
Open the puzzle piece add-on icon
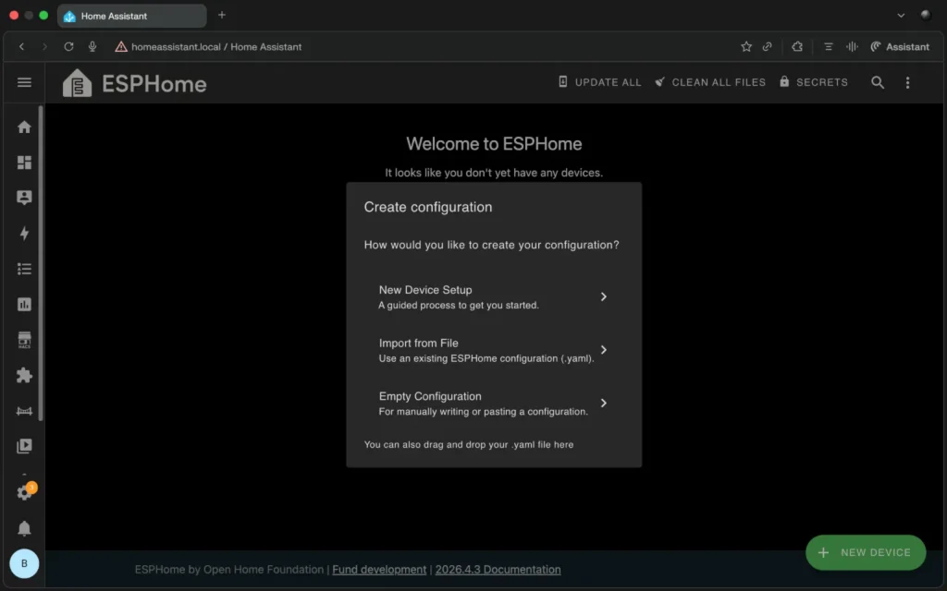click(x=24, y=375)
